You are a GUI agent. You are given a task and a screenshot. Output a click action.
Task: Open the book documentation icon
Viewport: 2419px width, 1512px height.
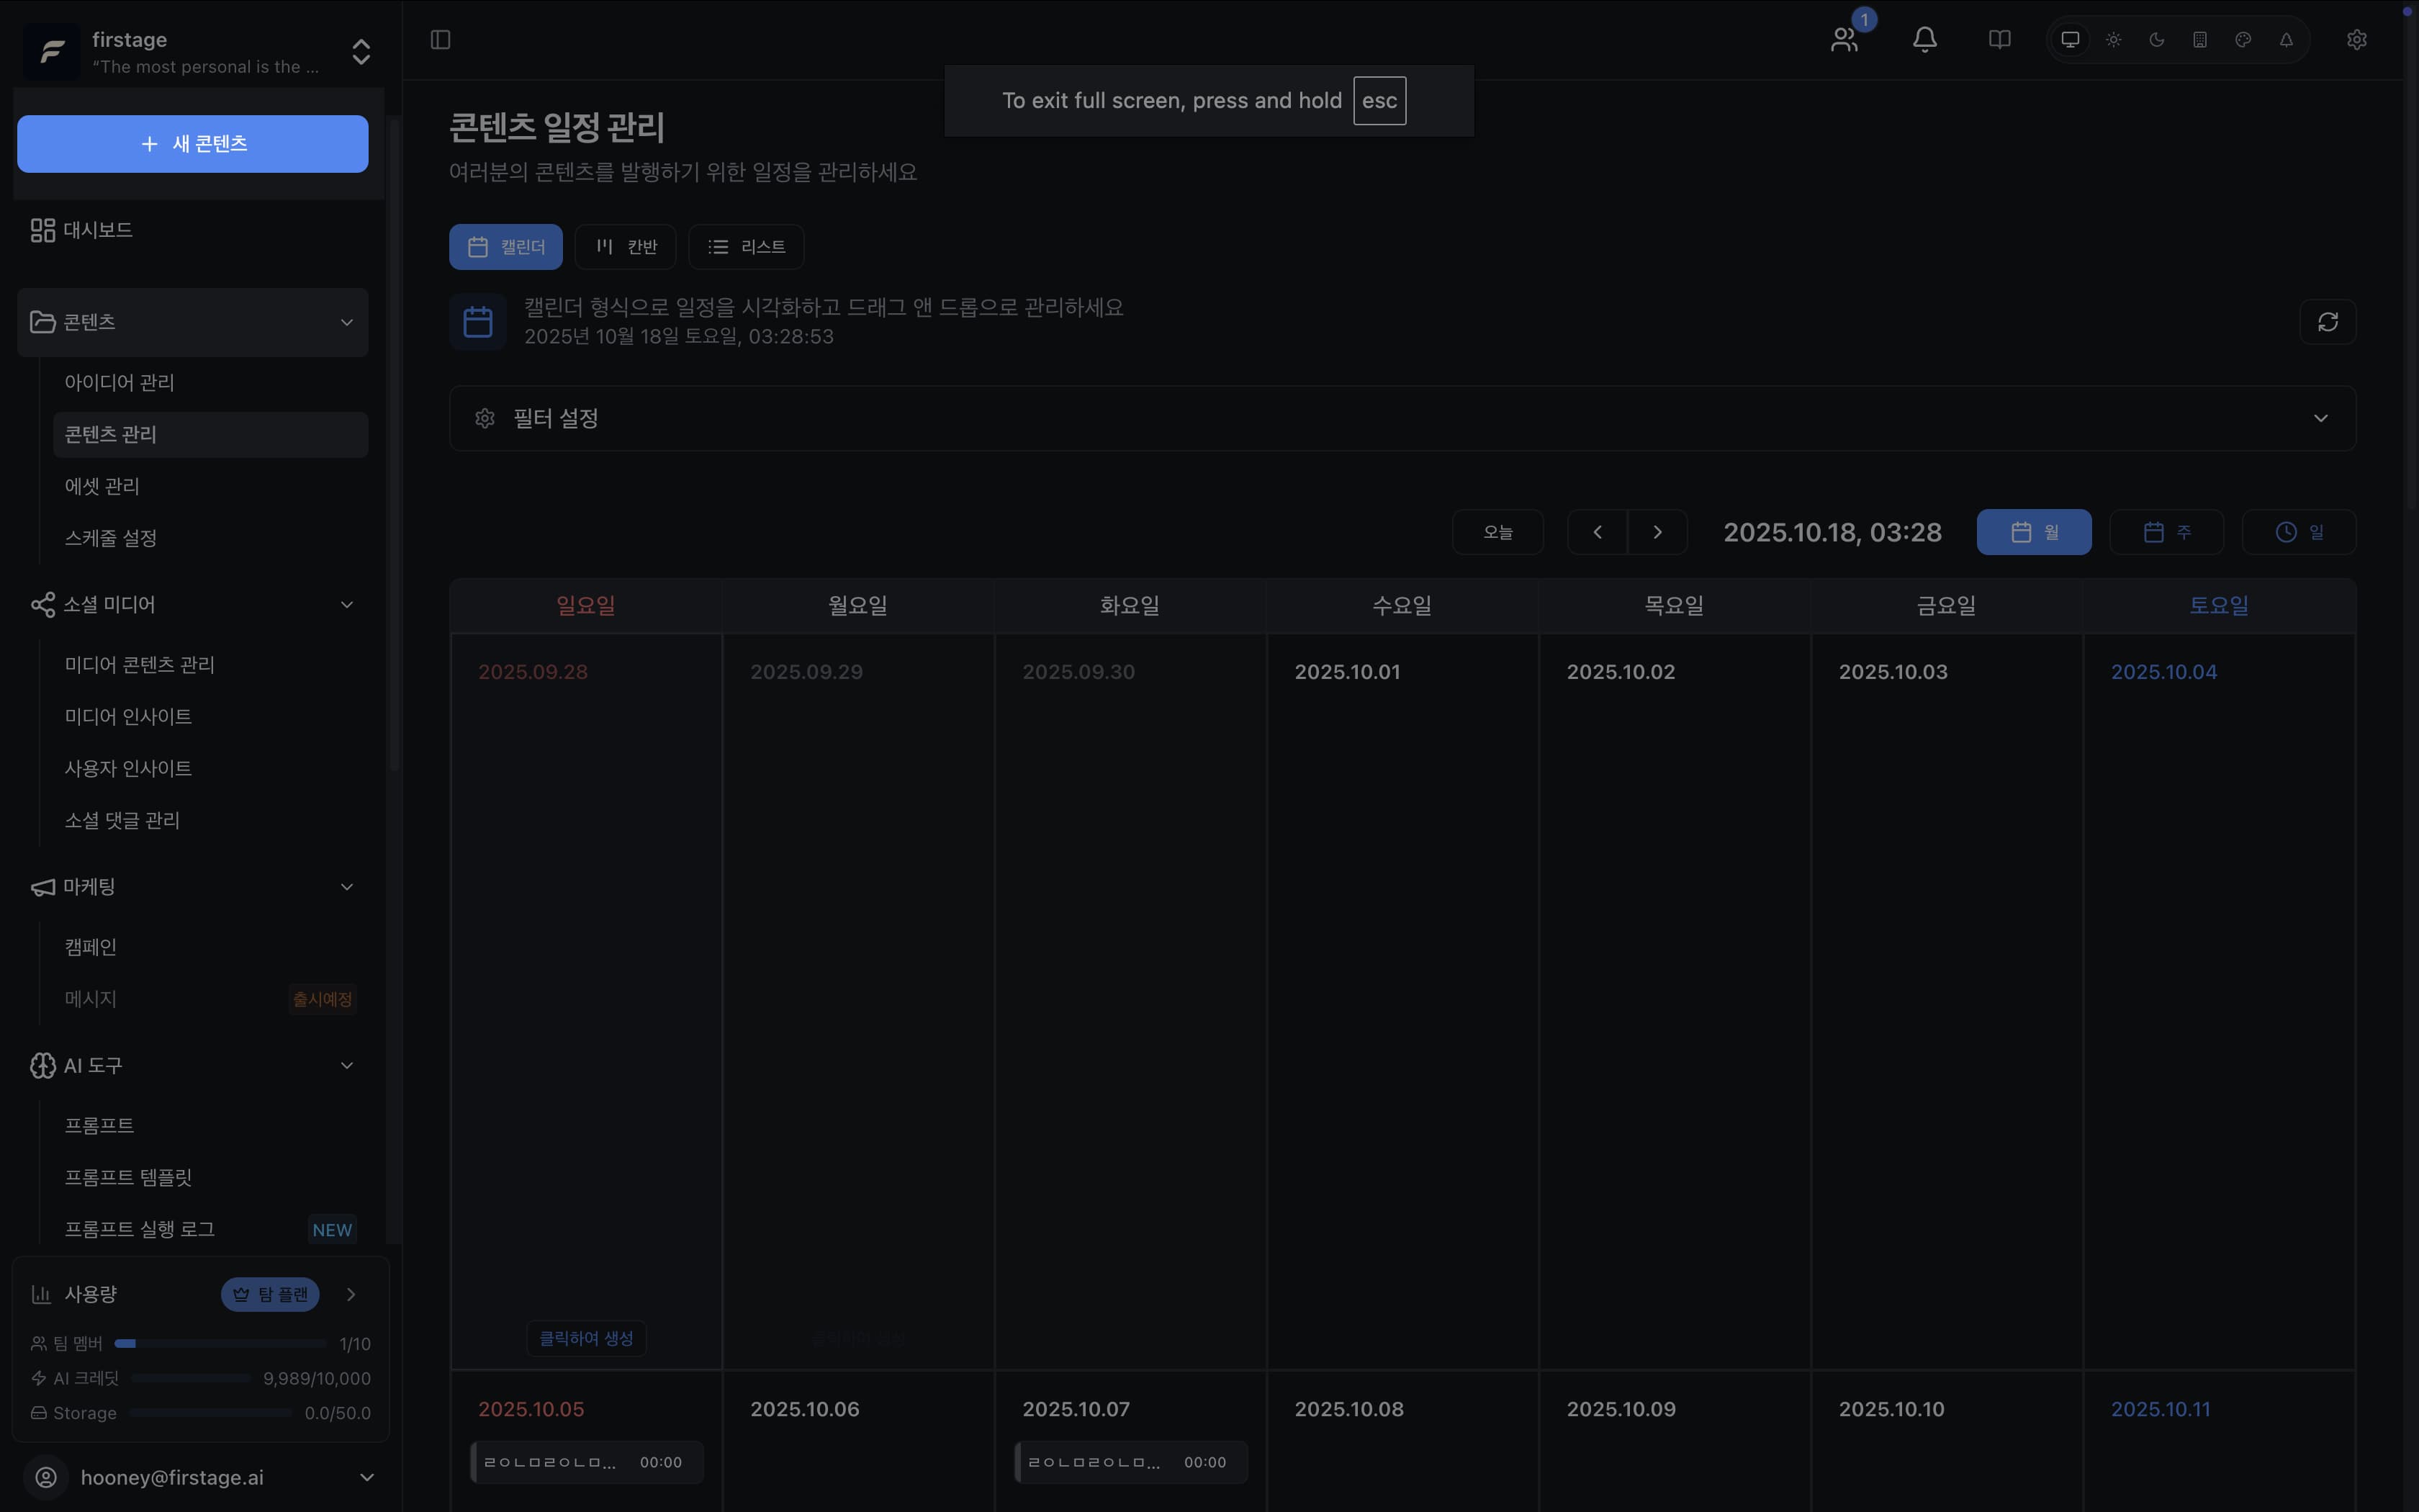point(1999,40)
